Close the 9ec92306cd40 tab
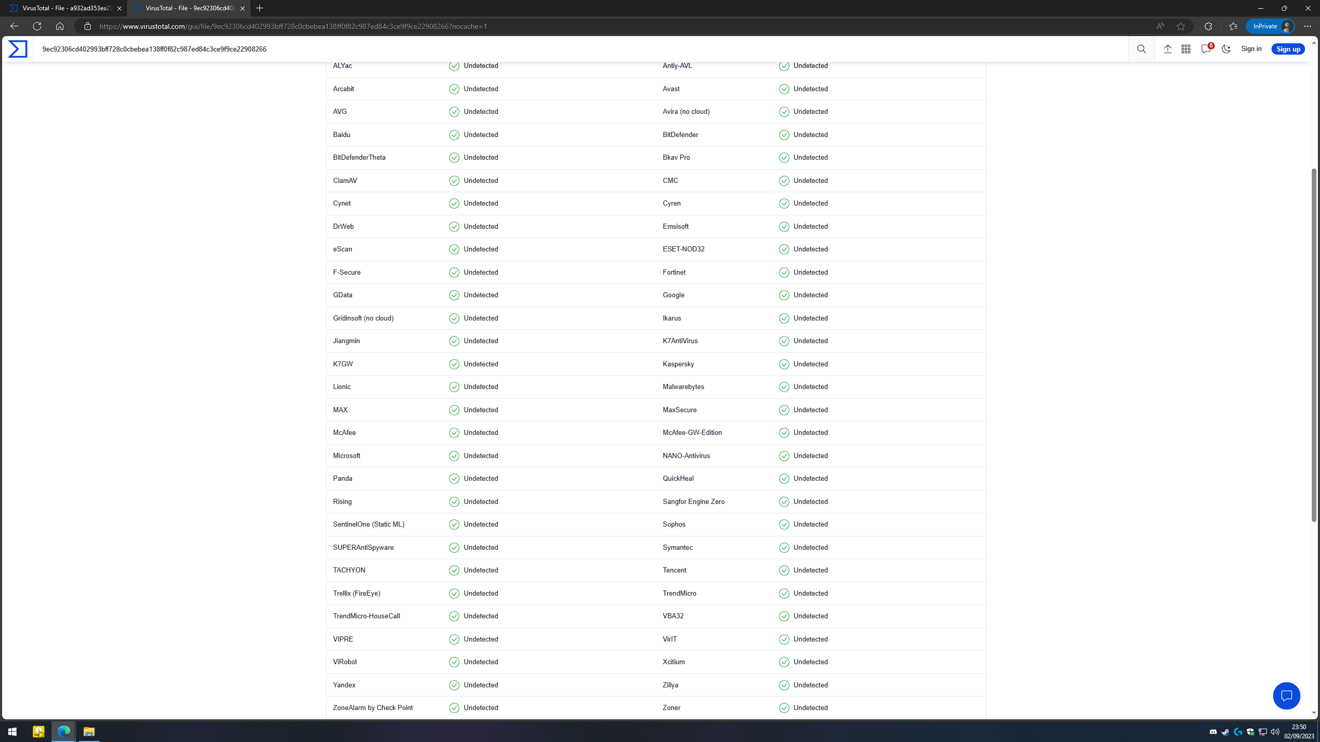1320x742 pixels. click(x=242, y=8)
